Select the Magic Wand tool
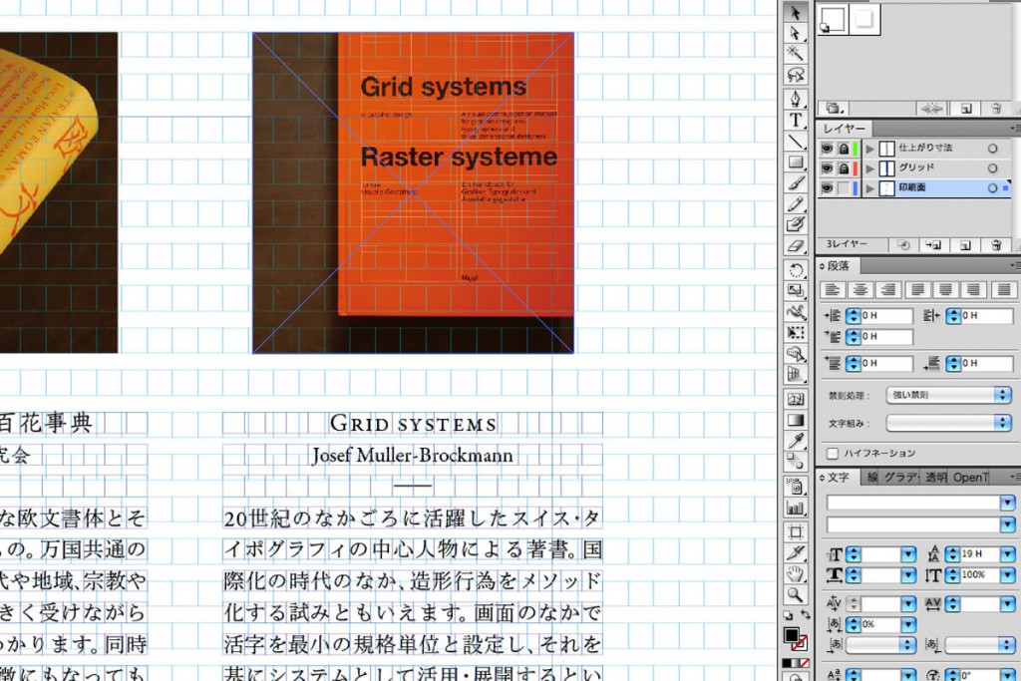1021x681 pixels. [x=795, y=54]
